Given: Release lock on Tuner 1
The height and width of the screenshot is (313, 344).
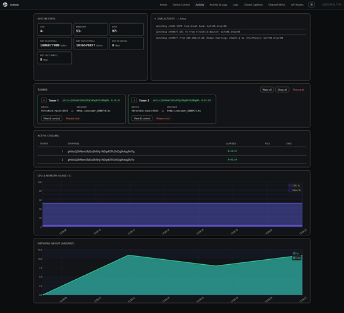Looking at the screenshot, I should click(73, 118).
